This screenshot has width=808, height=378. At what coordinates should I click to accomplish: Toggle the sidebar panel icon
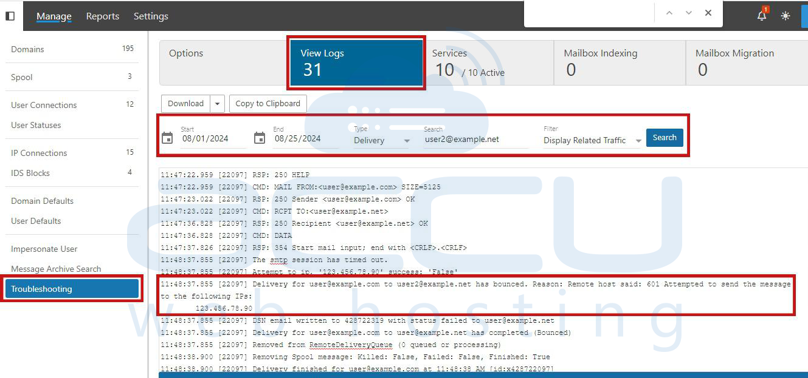point(10,16)
